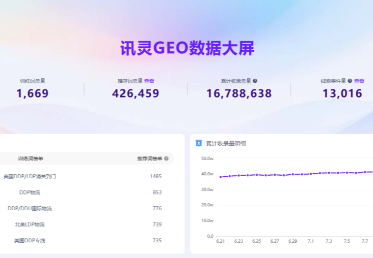Click the help icon next to 线索事件量
The image size is (373, 258).
tap(350, 81)
